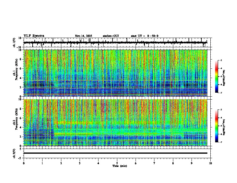Screen dimensions: 237x183
Task: Click the "ch.3(V)" axis label
Action: (x=14, y=153)
